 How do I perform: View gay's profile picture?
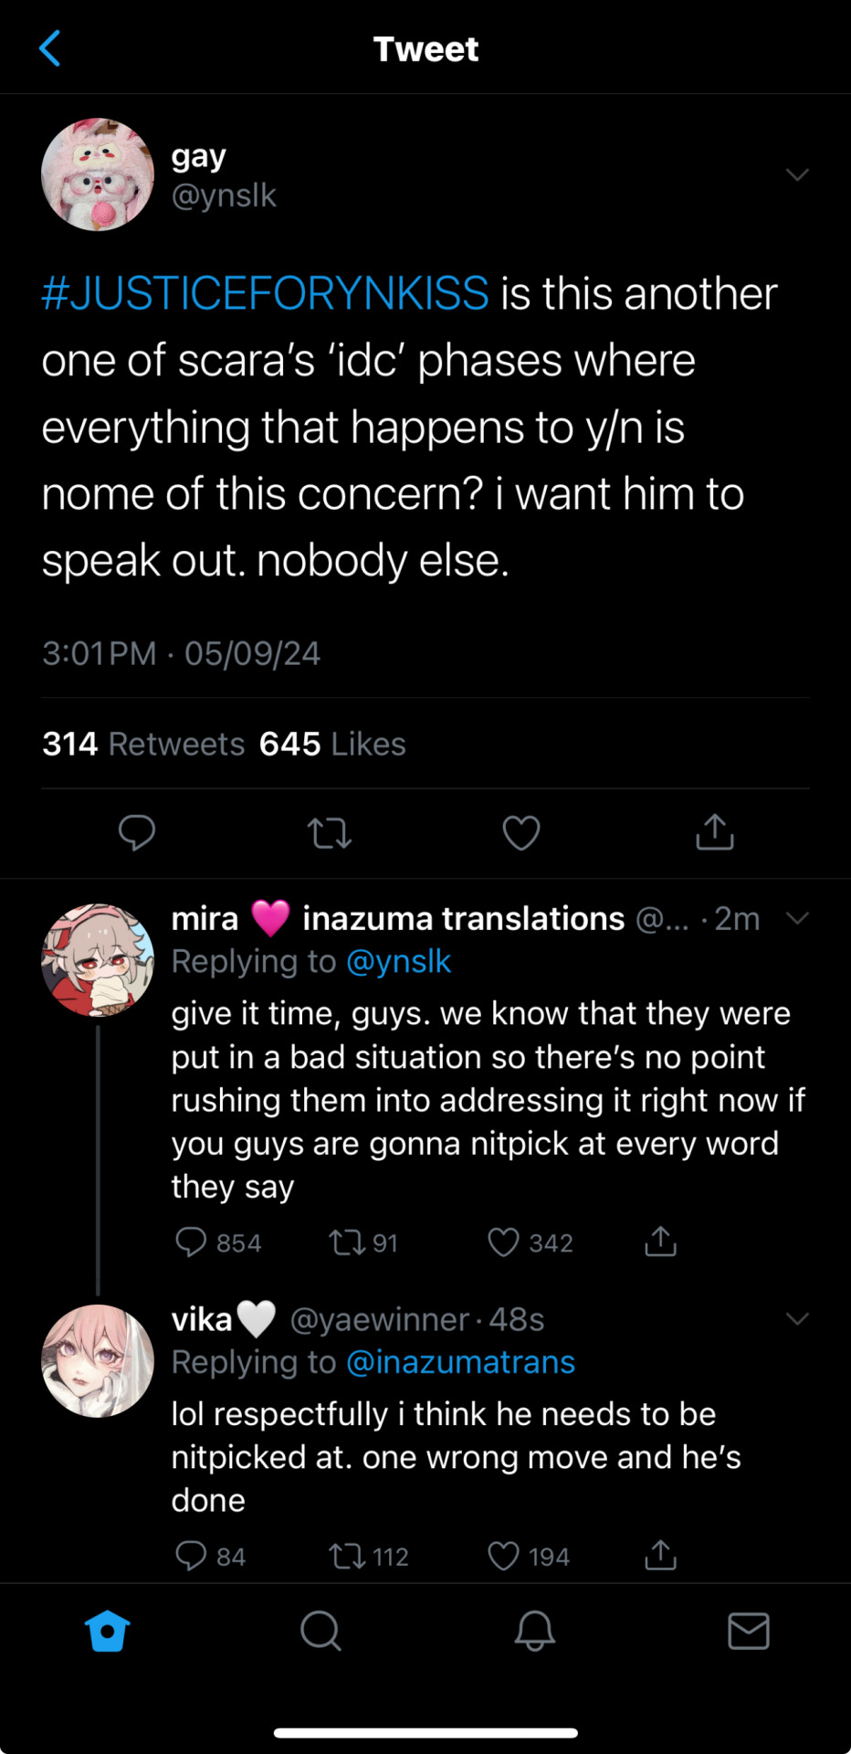click(98, 174)
